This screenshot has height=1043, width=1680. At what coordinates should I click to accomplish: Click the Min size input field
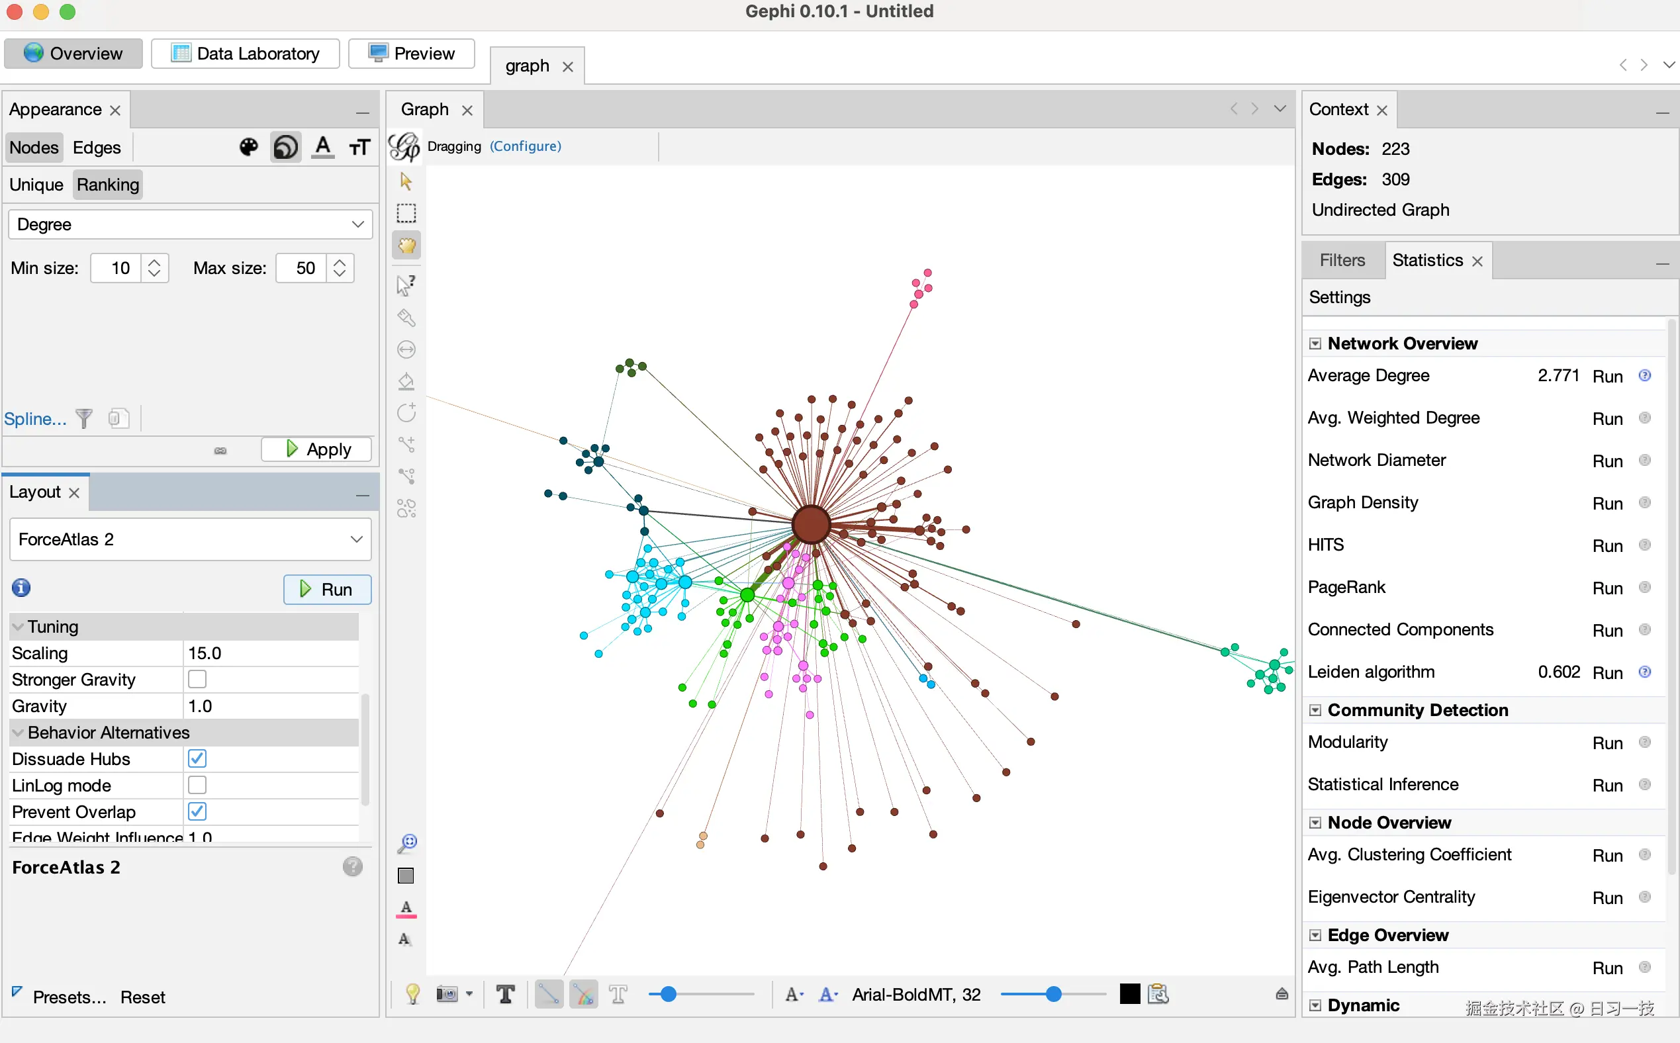click(118, 267)
